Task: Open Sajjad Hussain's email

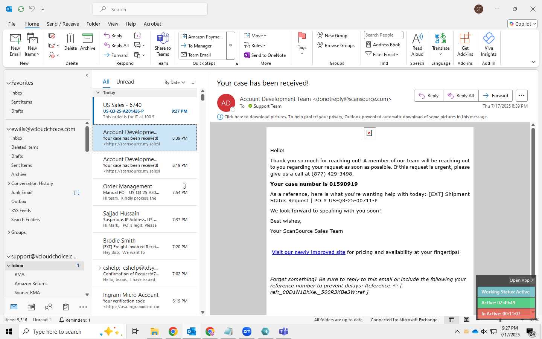Action: [145, 219]
